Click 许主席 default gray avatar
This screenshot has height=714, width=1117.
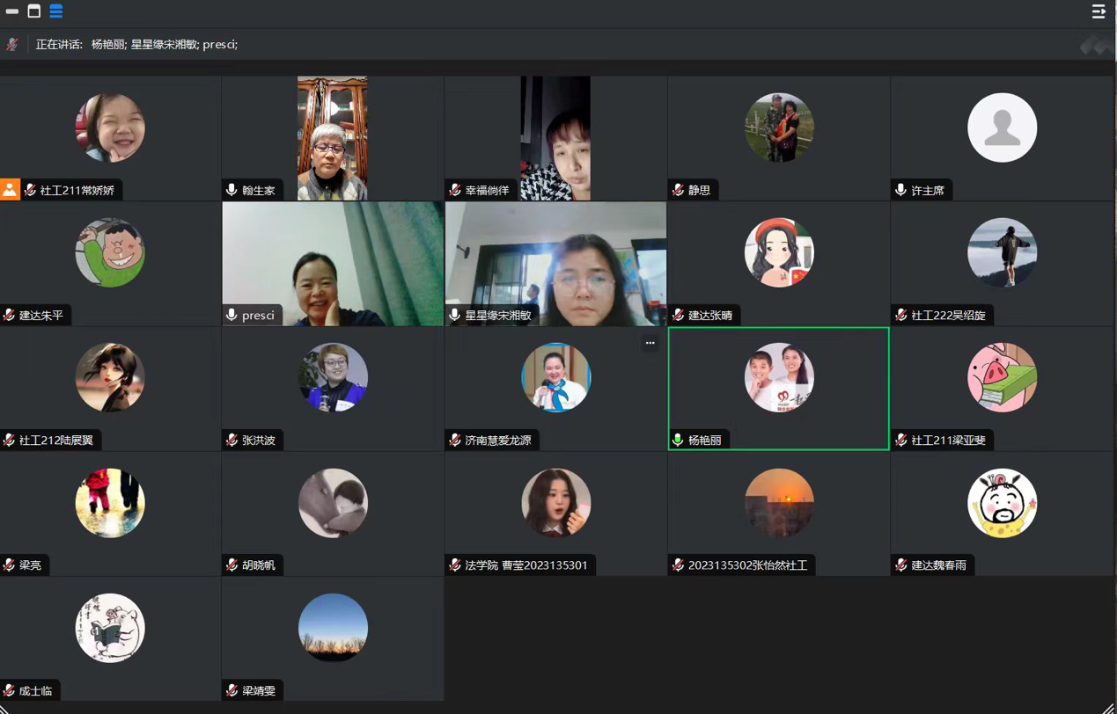[1002, 127]
